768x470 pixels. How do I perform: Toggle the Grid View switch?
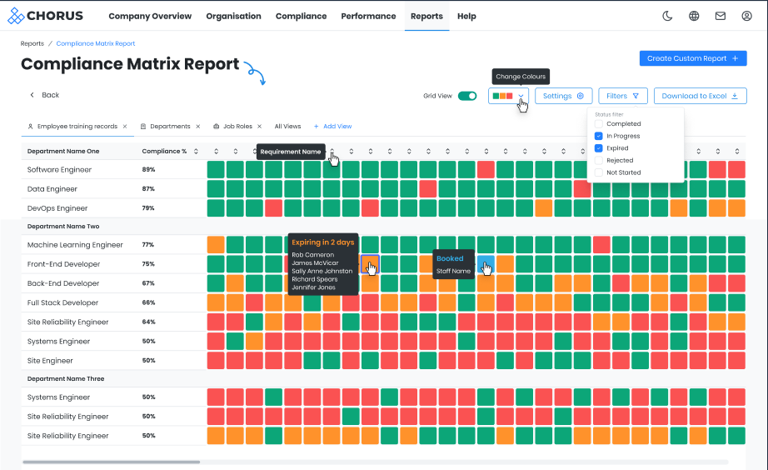click(467, 96)
